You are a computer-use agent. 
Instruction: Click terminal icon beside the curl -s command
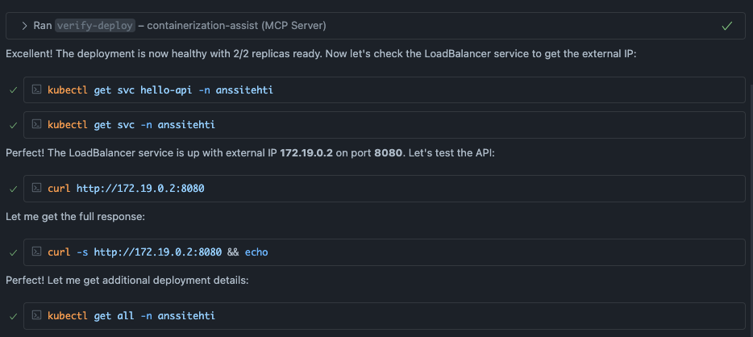pos(37,252)
